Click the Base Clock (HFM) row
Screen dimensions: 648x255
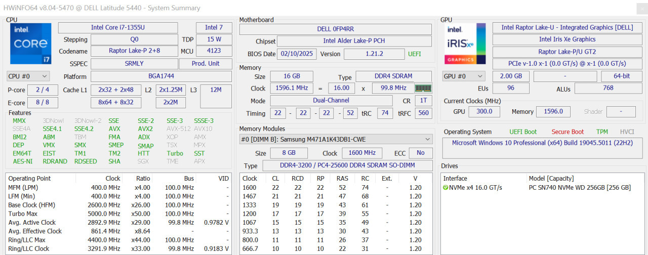click(118, 205)
